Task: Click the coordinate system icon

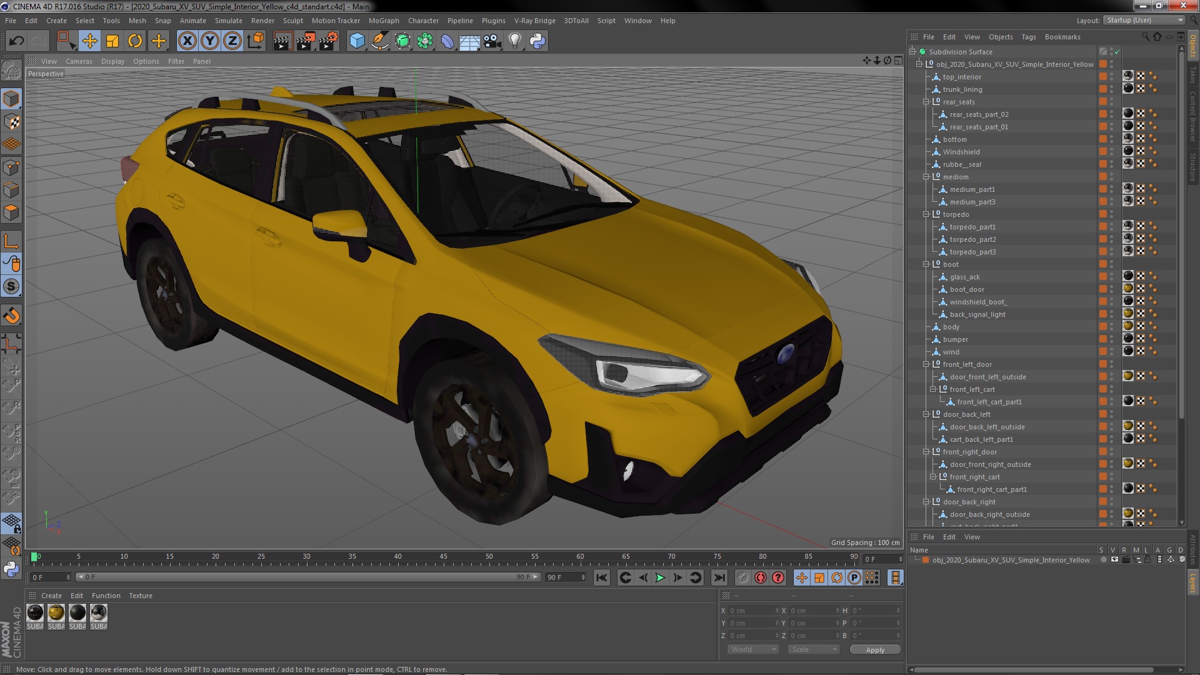Action: [256, 41]
